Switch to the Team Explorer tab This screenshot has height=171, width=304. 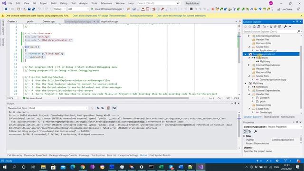click(271, 117)
